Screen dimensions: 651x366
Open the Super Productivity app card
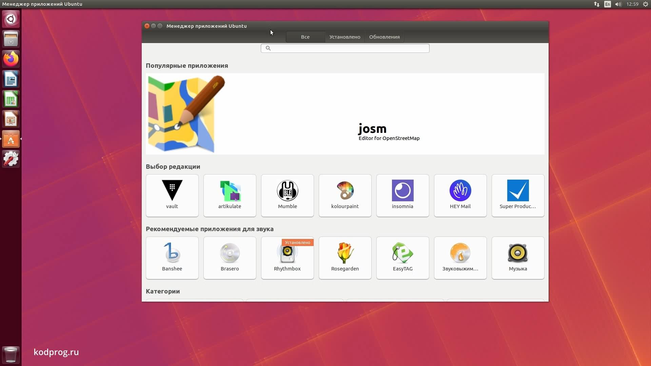518,196
